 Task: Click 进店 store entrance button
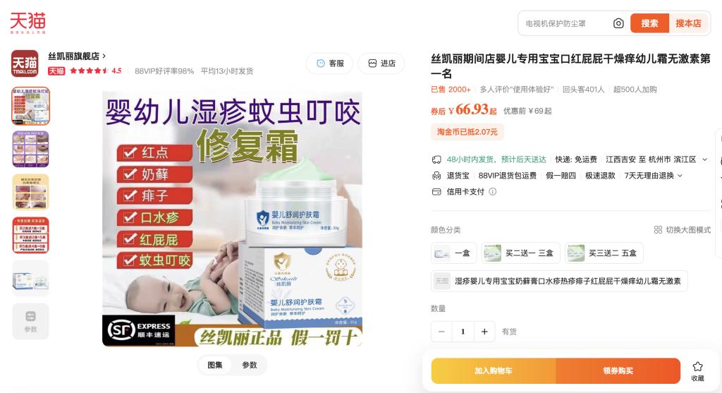(x=381, y=63)
